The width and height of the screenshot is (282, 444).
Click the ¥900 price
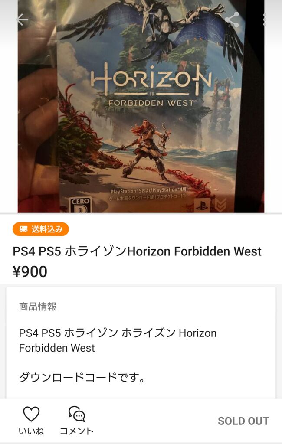tap(30, 271)
